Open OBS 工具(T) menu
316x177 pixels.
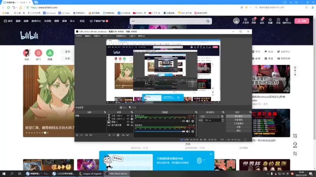tap(132, 36)
